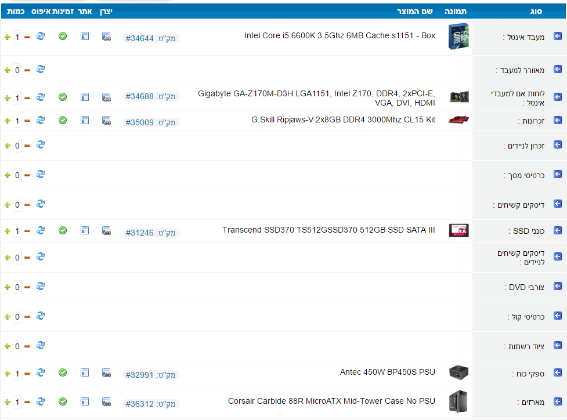Screen dimensions: 567x420
Task: Open category arrow for ציוד רשתות
Action: point(558,346)
